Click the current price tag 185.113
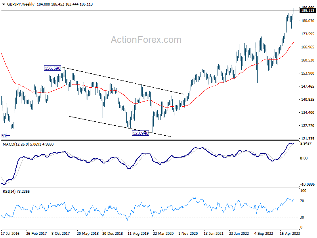The height and width of the screenshot is (238, 317). 307,11
